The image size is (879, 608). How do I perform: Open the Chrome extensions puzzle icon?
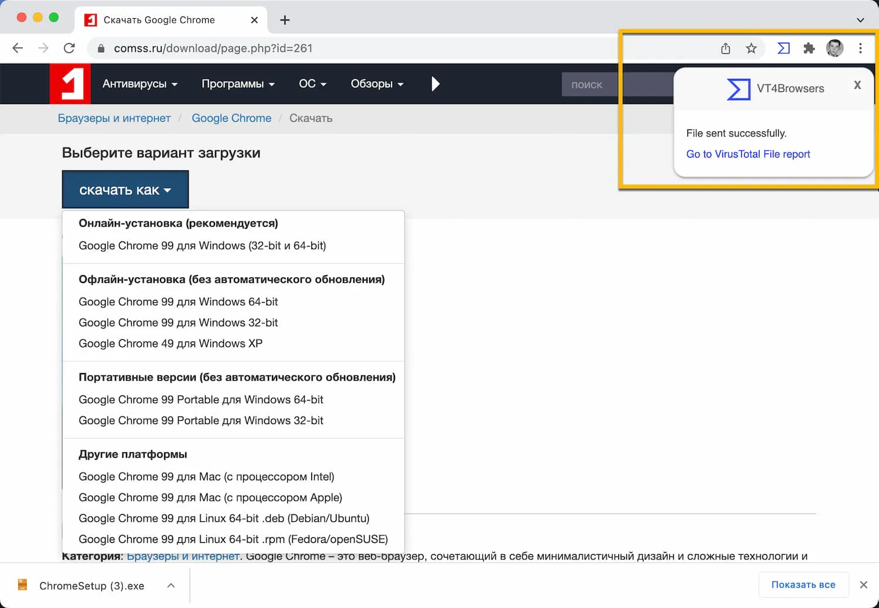tap(809, 48)
